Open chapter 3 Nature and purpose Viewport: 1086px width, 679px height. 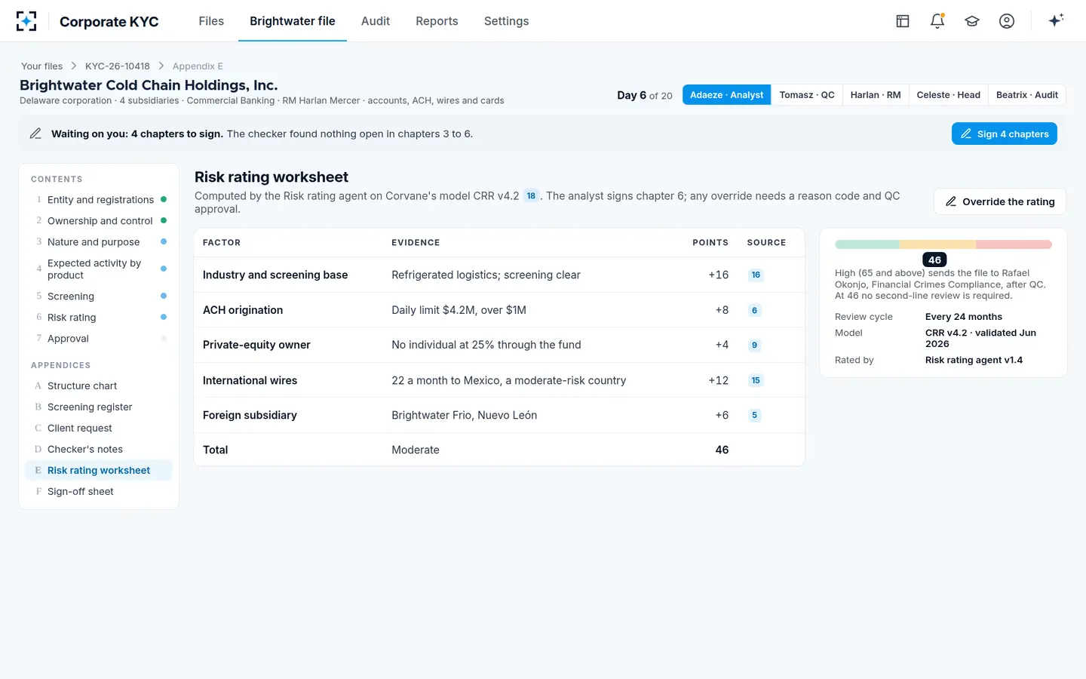point(99,242)
